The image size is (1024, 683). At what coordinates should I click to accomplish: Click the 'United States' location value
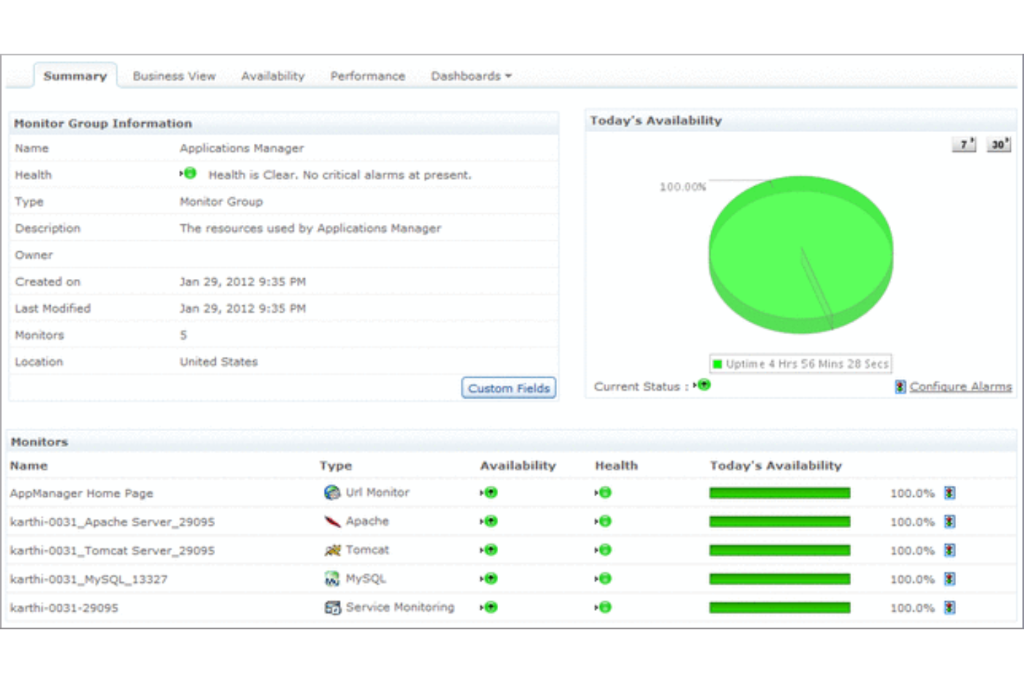[219, 362]
